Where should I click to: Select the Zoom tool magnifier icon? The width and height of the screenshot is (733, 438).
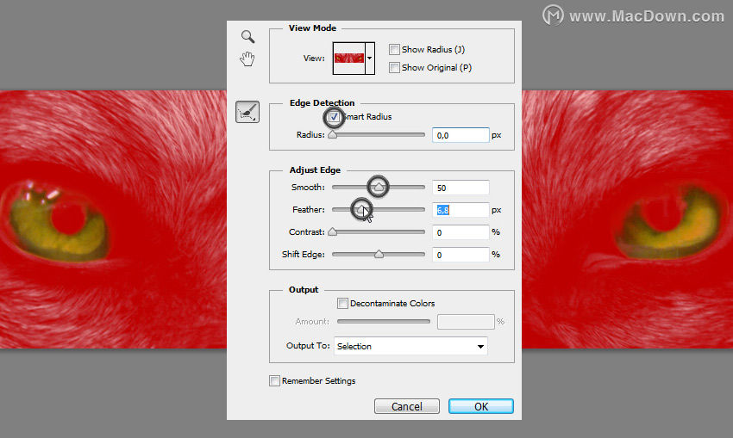[247, 36]
